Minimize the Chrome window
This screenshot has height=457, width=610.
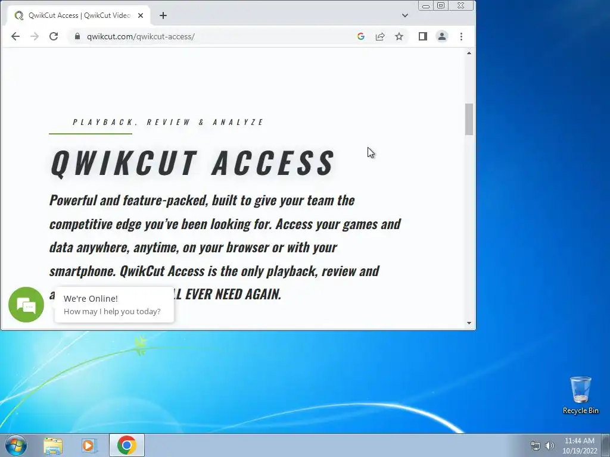[426, 5]
